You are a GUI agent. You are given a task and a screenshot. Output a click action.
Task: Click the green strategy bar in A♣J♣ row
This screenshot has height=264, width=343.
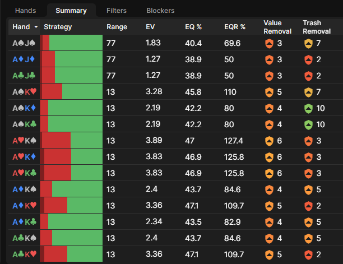pyautogui.click(x=78, y=76)
